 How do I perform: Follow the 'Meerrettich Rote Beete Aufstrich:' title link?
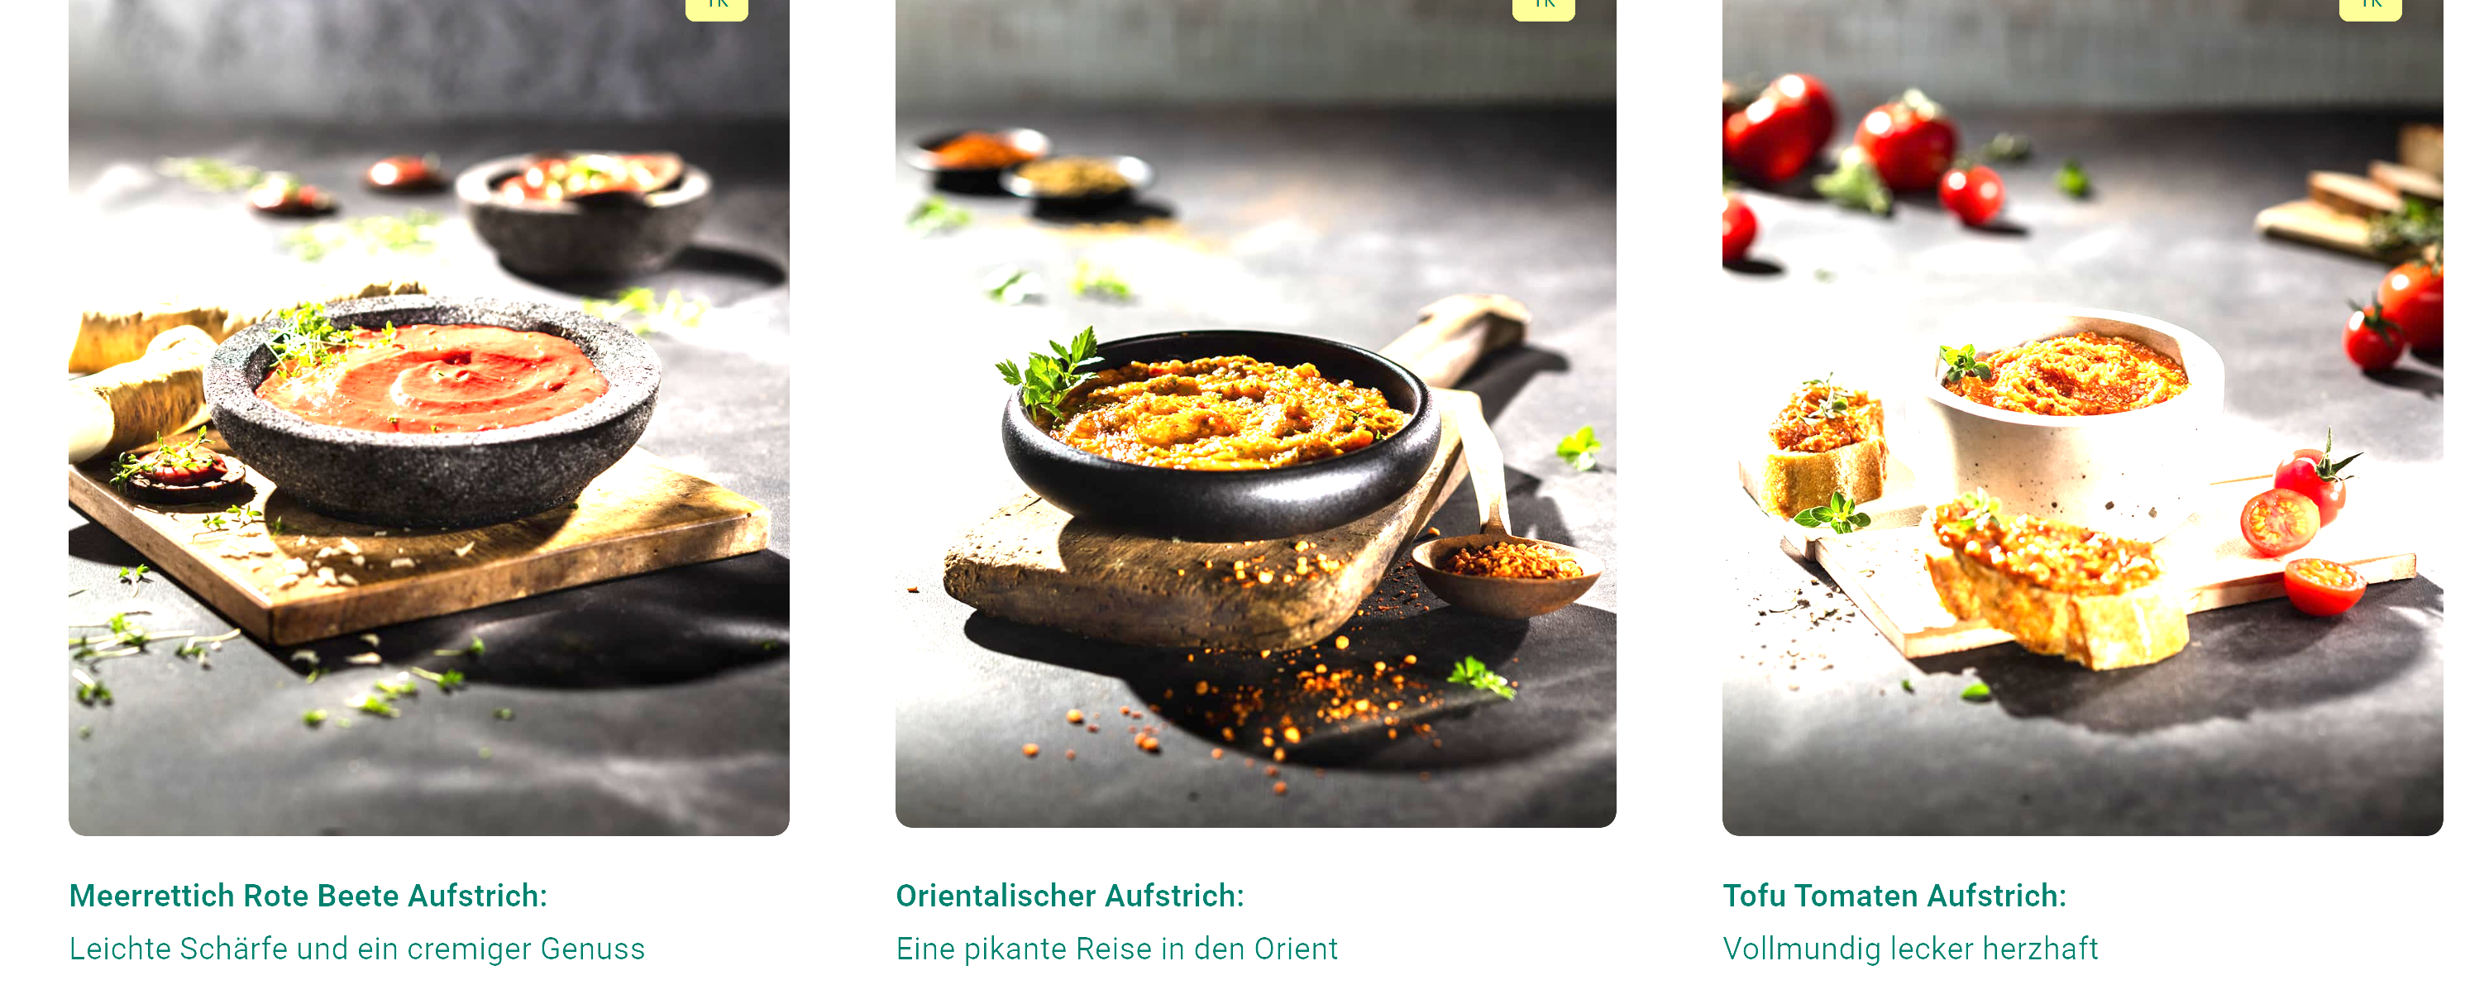[308, 896]
